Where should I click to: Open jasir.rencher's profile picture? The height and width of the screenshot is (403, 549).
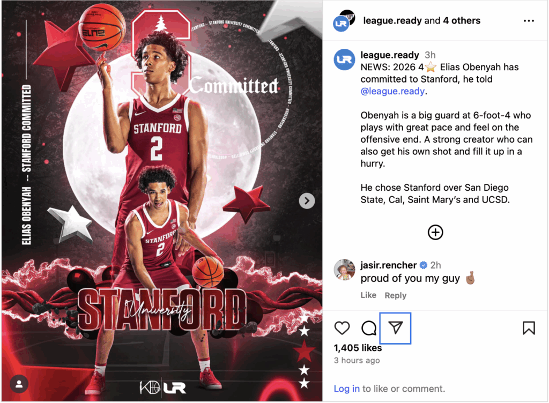coord(345,270)
